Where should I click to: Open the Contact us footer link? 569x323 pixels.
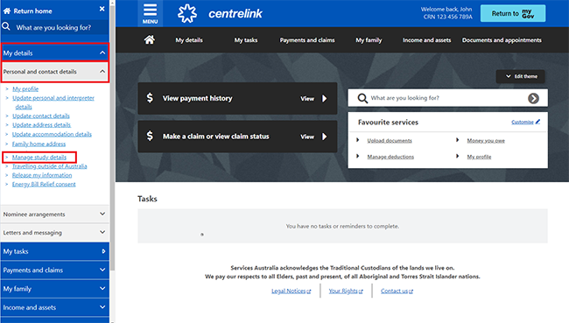[394, 291]
